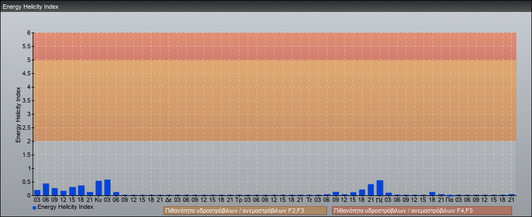The height and width of the screenshot is (217, 532).
Task: Click the 'Τρ' day label on x-axis
Action: (x=239, y=200)
